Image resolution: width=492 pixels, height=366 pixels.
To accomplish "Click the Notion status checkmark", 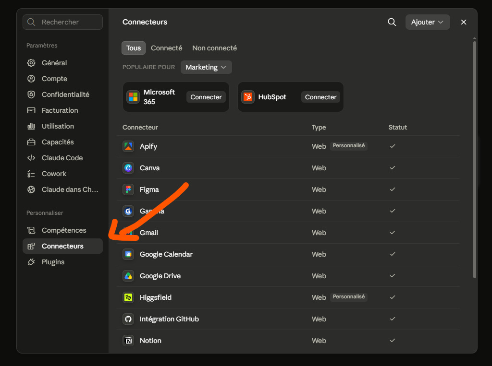I will click(392, 340).
